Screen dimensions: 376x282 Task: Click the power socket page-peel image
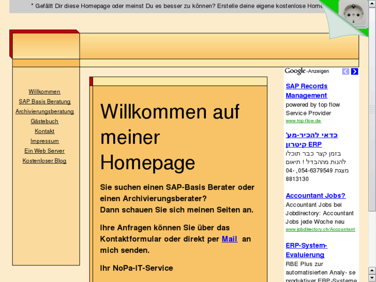click(x=353, y=14)
